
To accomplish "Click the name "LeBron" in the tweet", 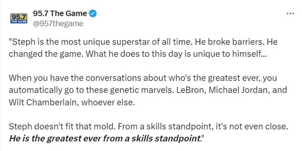I will [186, 91].
